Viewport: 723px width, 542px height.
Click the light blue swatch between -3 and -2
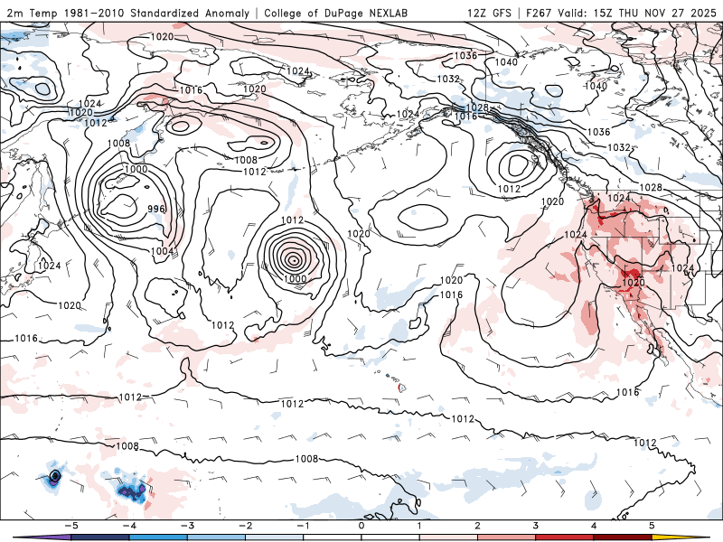pyautogui.click(x=216, y=537)
